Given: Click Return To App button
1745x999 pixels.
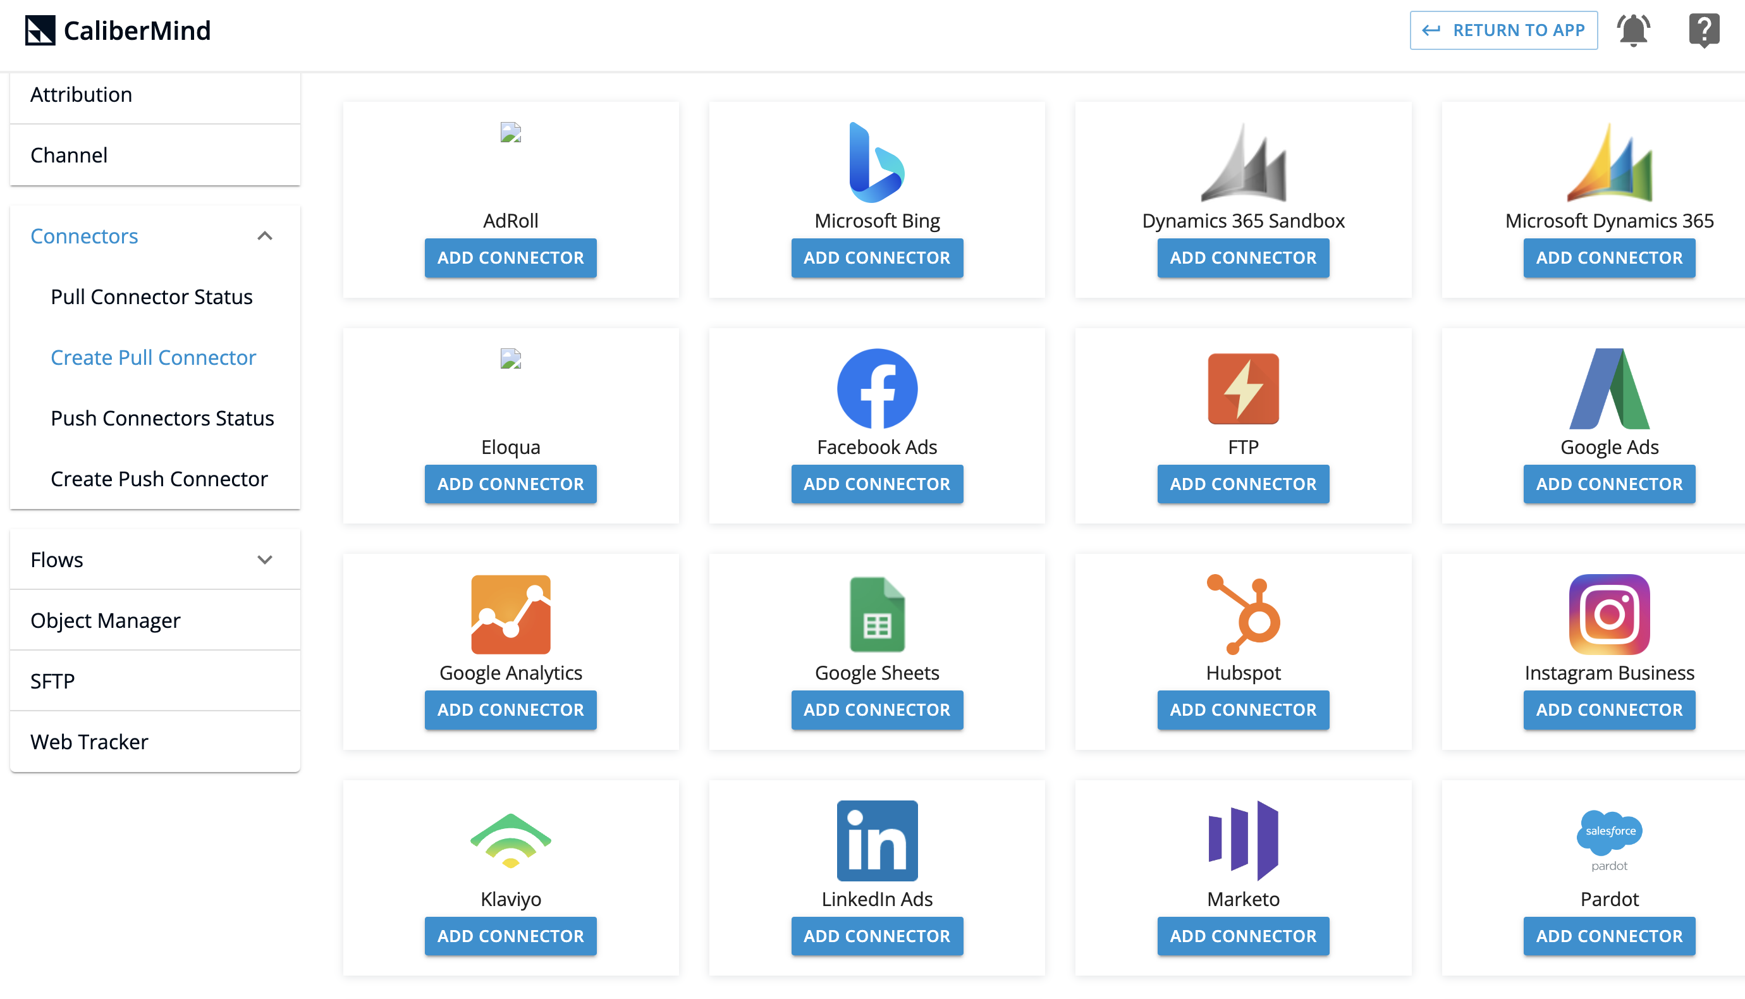Looking at the screenshot, I should [1503, 30].
